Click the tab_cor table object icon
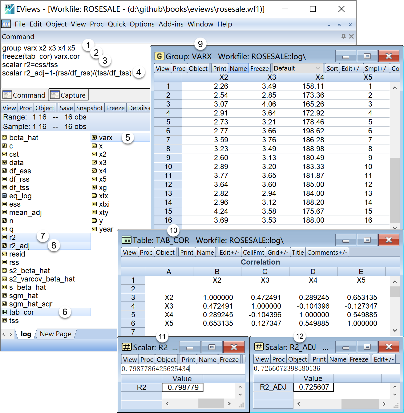The width and height of the screenshot is (404, 413). (x=4, y=312)
